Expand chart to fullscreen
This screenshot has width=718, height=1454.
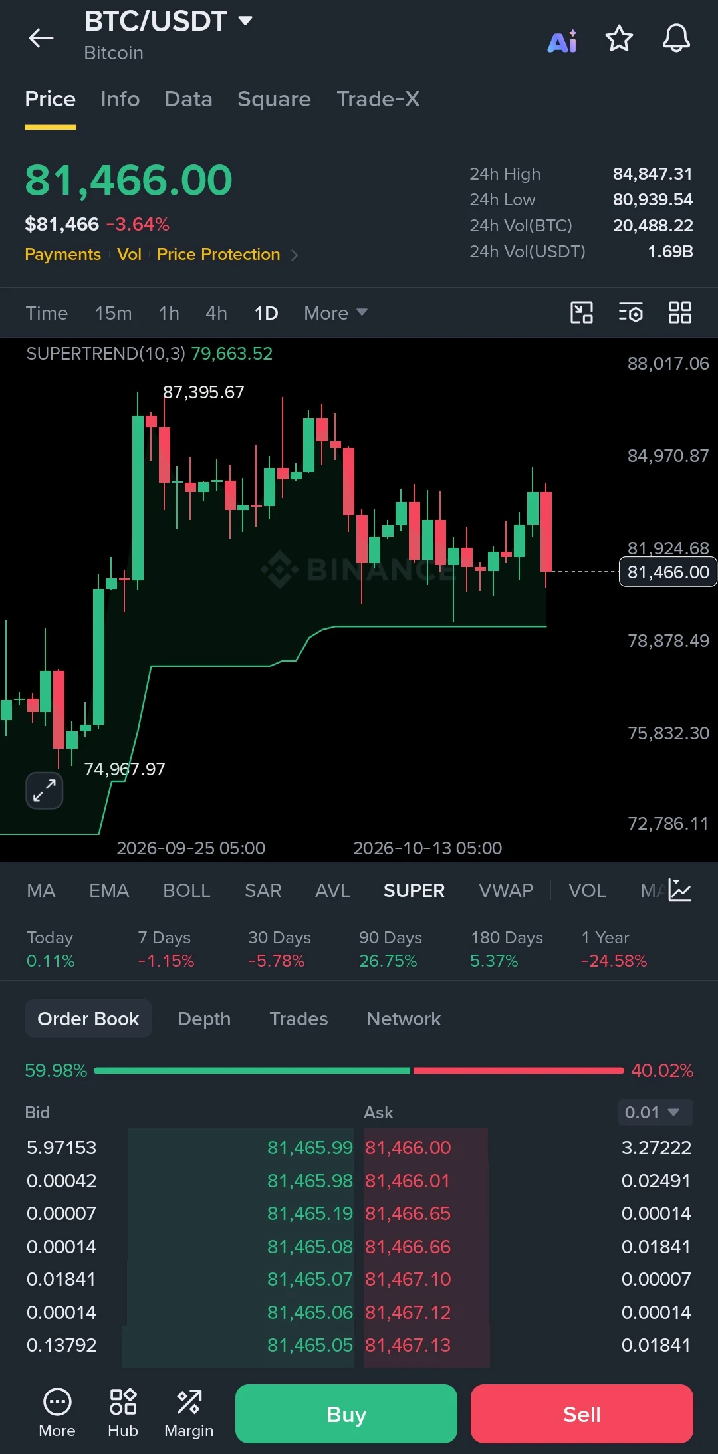pyautogui.click(x=45, y=790)
